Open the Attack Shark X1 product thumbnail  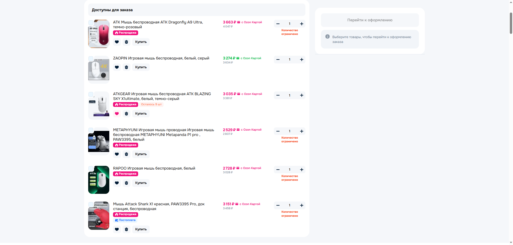coord(99,216)
